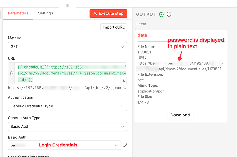
Task: Click the Import cURL button
Action: tap(114, 27)
